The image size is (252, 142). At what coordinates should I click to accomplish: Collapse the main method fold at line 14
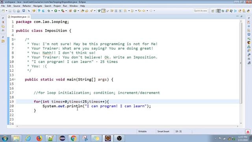click(15, 79)
